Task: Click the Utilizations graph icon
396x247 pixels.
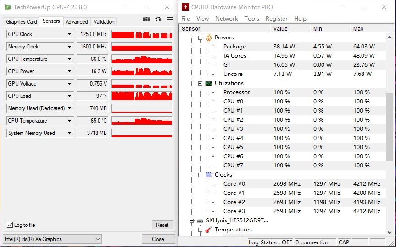Action: pos(209,83)
